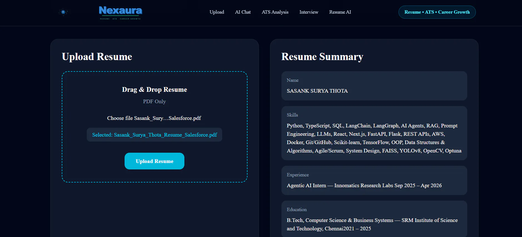
Task: Click the name SASANK SURYA THOTA
Action: pyautogui.click(x=317, y=91)
